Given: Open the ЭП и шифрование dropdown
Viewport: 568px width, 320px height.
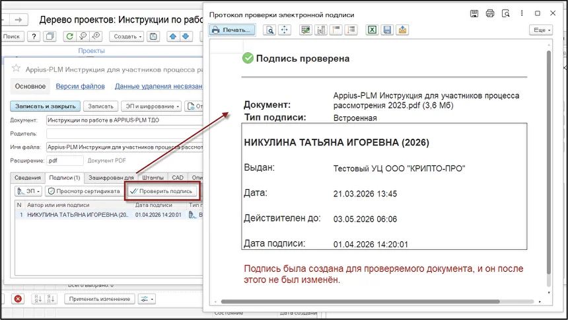Looking at the screenshot, I should pos(151,106).
